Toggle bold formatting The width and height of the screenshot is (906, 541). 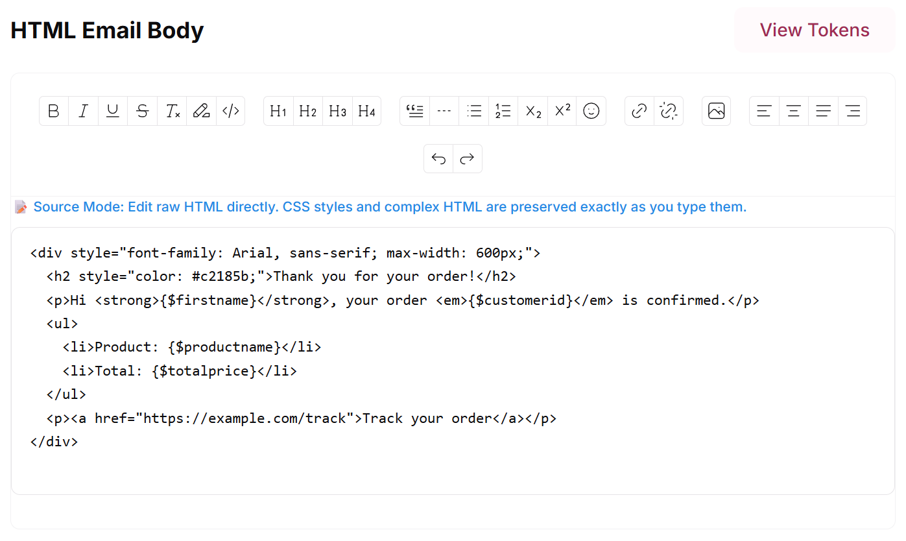click(54, 111)
